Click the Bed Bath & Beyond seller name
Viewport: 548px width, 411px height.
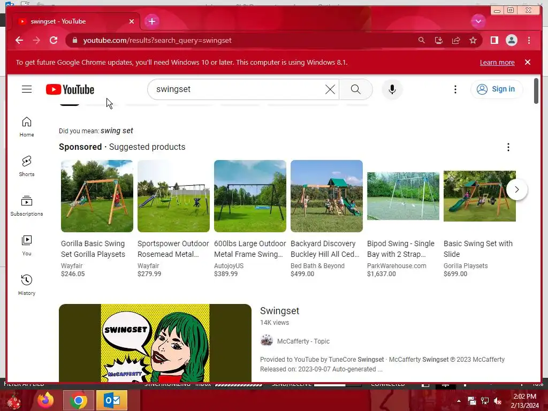317,266
